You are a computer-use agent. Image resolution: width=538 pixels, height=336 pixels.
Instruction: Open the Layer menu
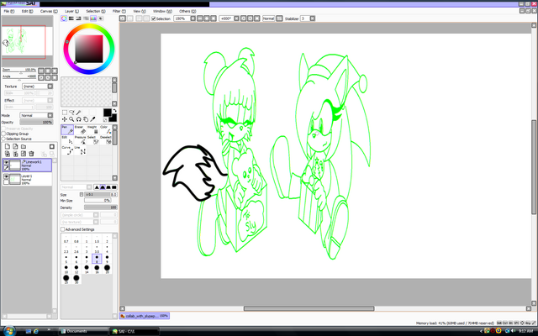pos(71,11)
